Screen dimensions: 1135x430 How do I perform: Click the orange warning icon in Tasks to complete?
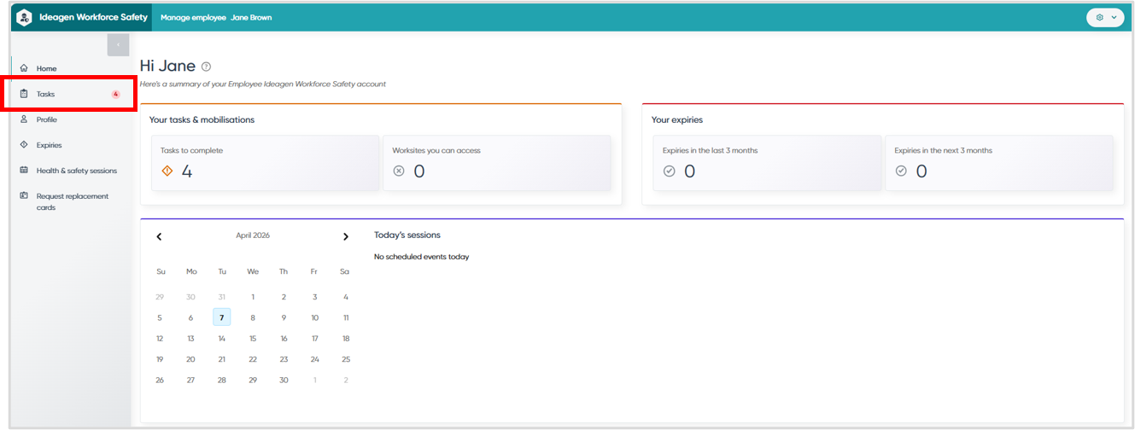[x=167, y=171]
